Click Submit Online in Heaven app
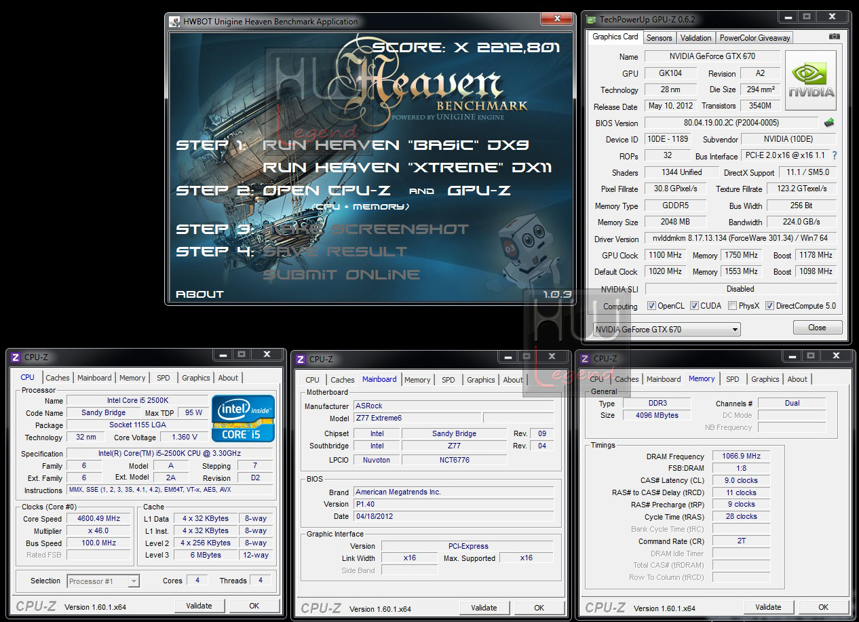The width and height of the screenshot is (859, 622). tap(341, 275)
